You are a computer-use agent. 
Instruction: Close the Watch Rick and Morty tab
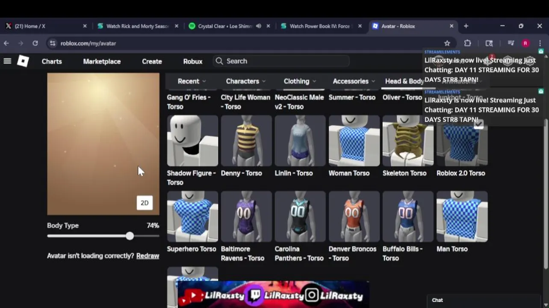(177, 26)
